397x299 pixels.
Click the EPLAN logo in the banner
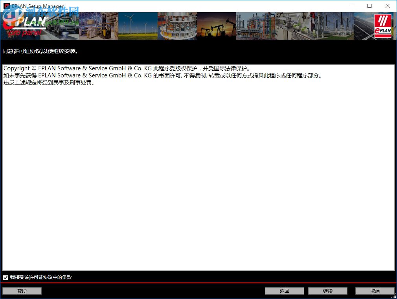383,26
